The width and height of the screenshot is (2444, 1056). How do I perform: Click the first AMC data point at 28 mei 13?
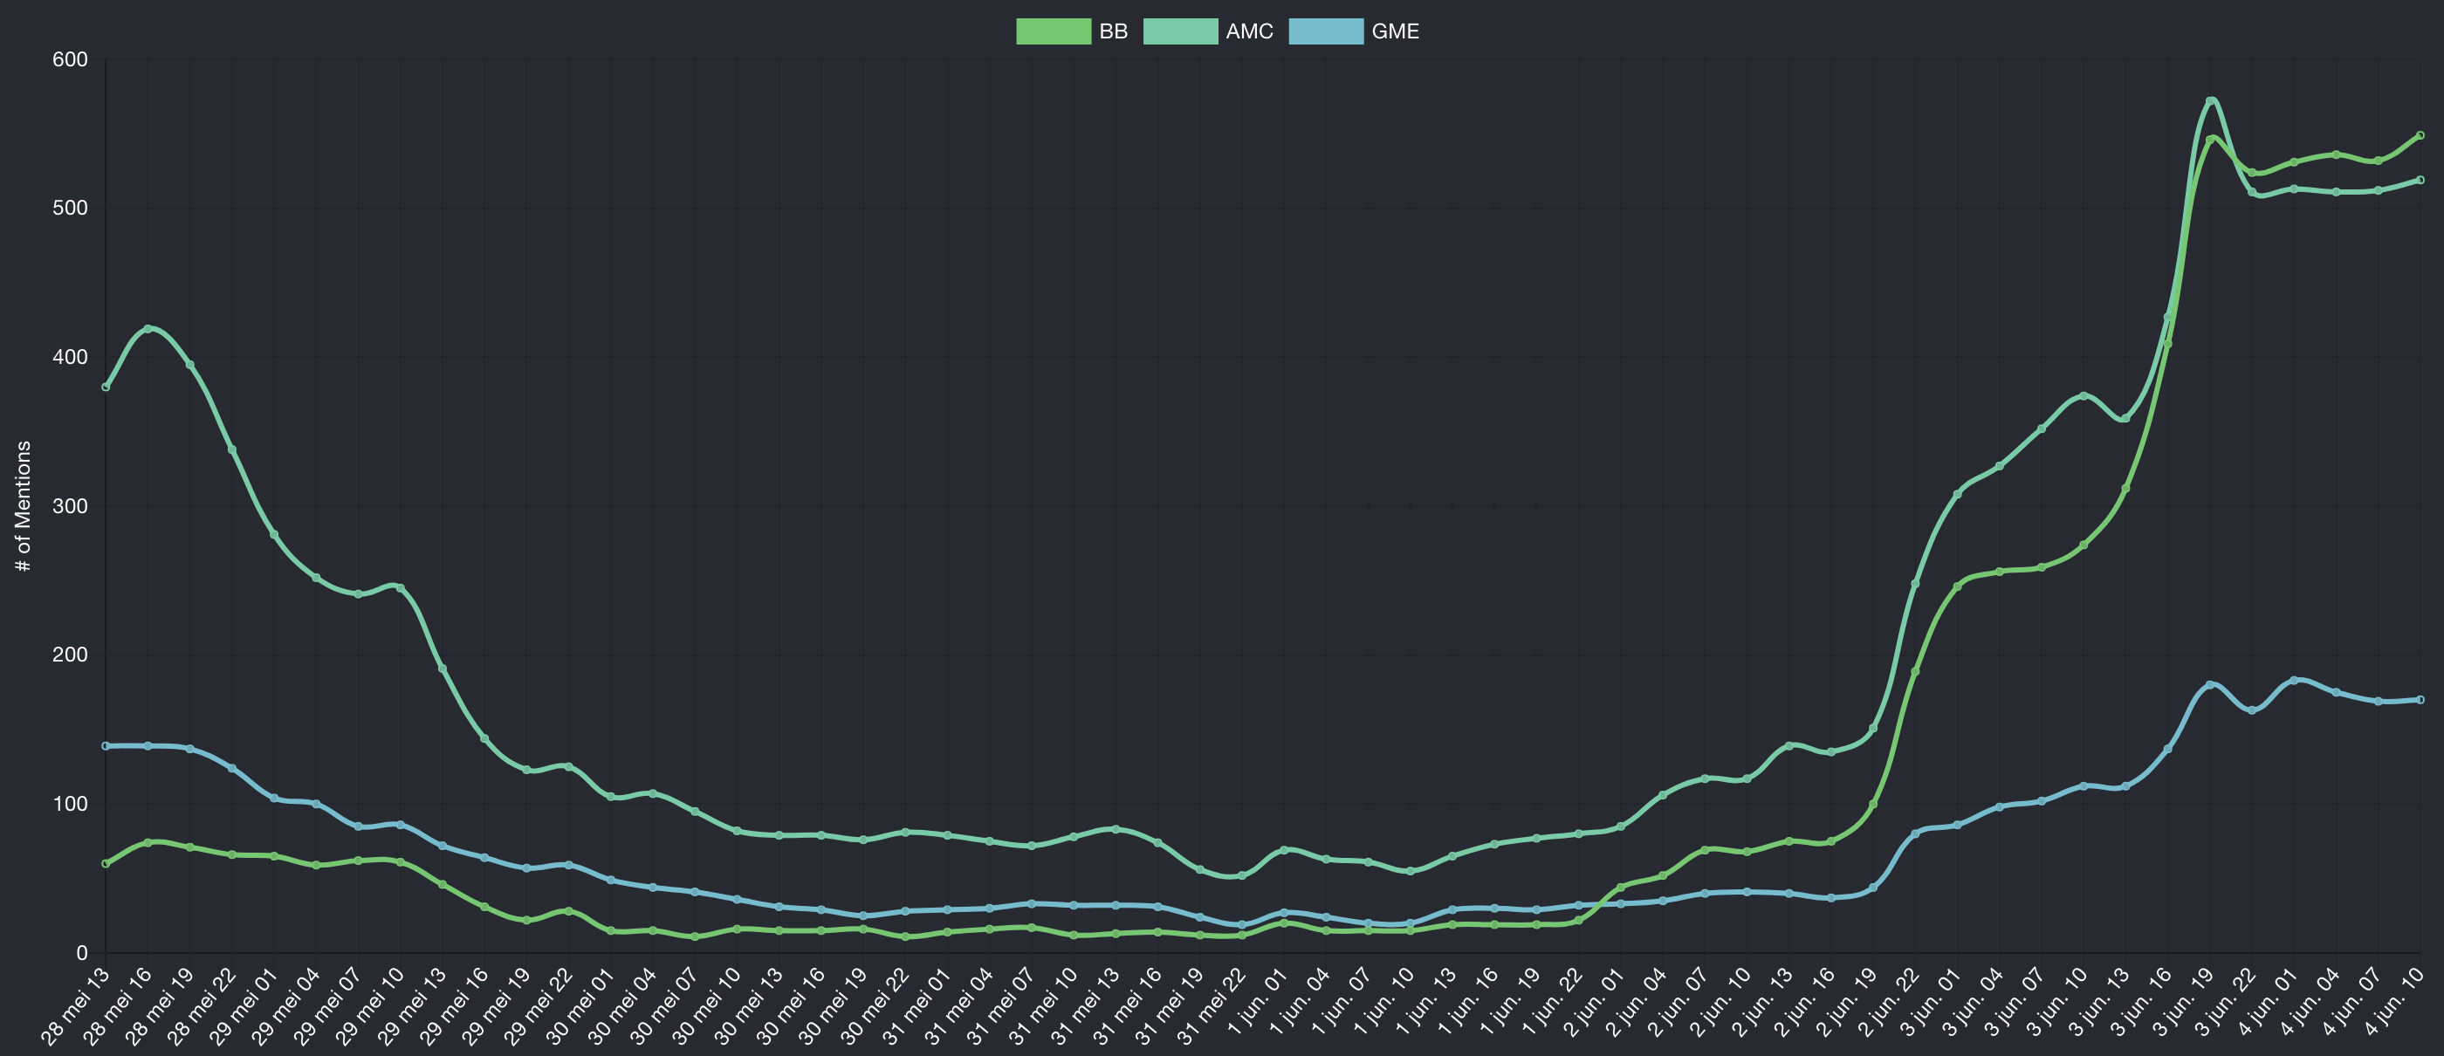click(x=106, y=387)
